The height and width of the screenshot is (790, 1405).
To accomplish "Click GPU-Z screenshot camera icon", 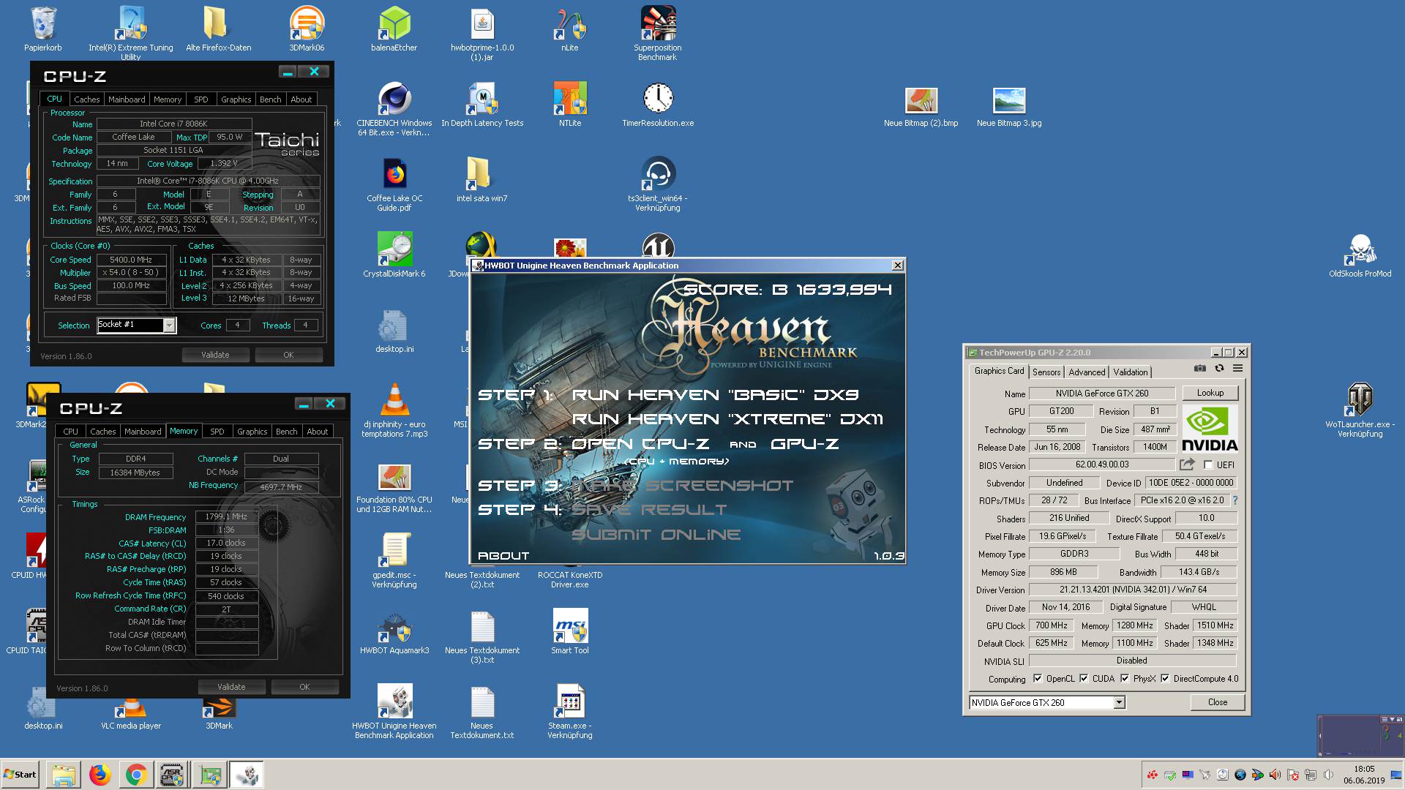I will point(1199,369).
